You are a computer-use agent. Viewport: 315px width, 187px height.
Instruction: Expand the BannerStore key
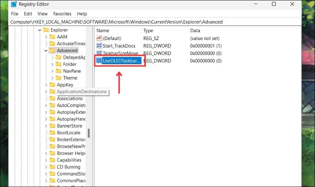46,126
